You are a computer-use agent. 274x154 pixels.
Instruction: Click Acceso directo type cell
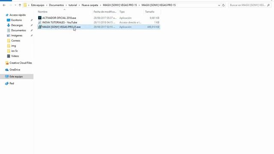click(130, 22)
